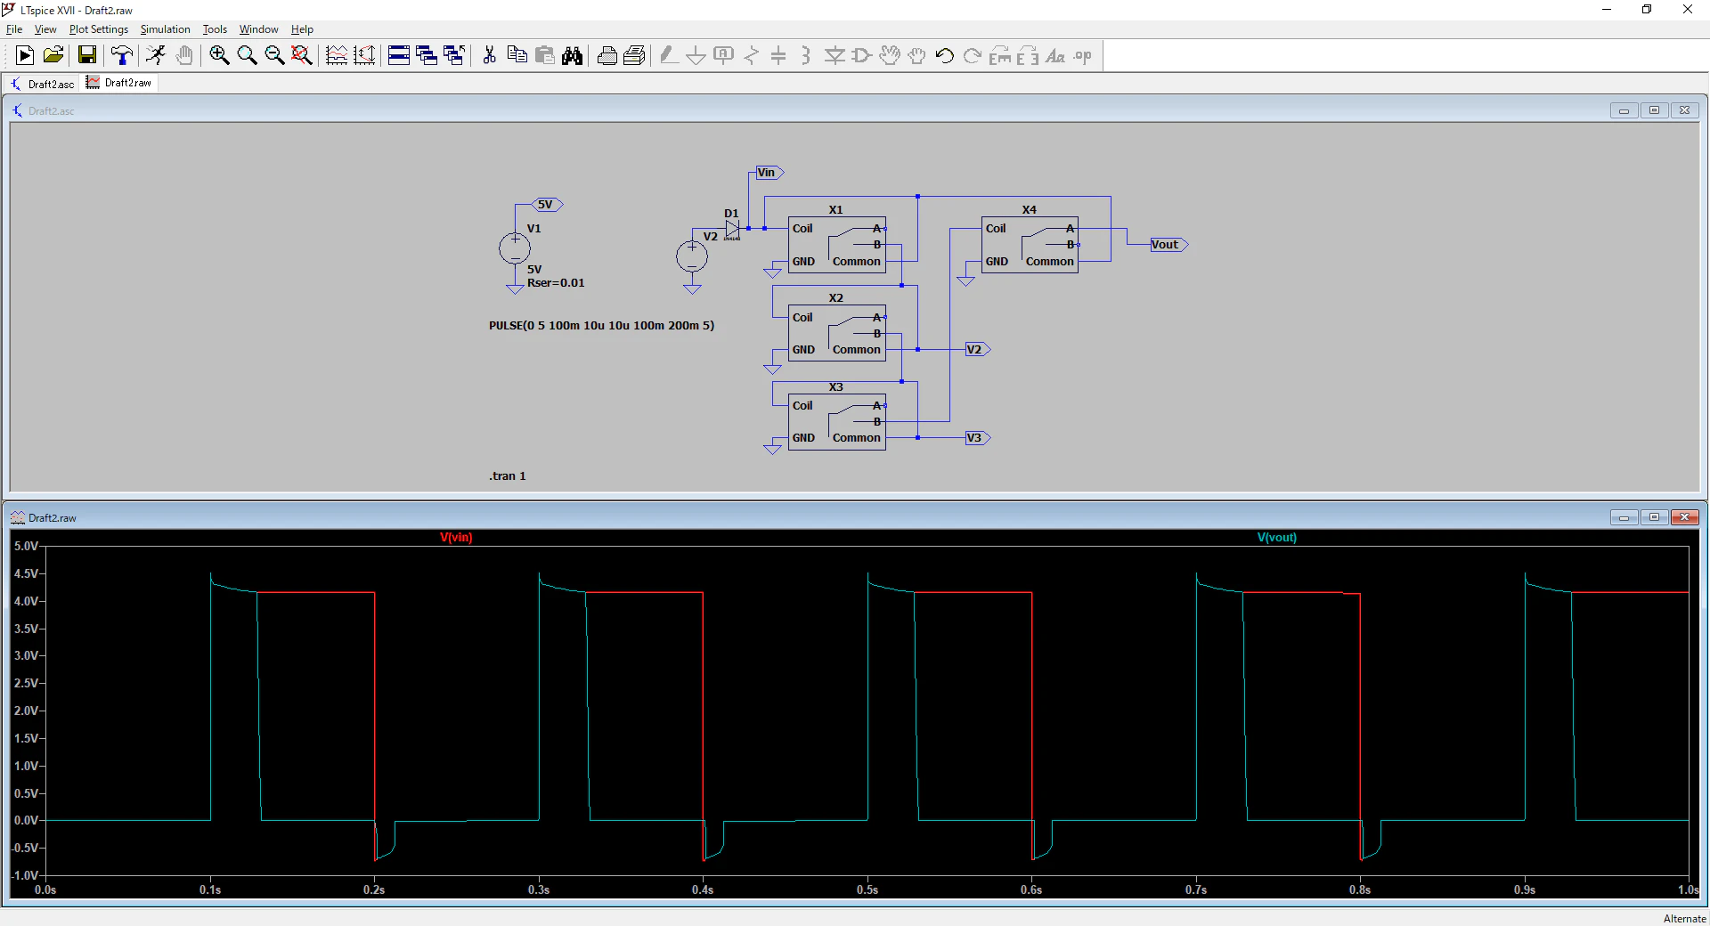Click the Print icon

[607, 56]
